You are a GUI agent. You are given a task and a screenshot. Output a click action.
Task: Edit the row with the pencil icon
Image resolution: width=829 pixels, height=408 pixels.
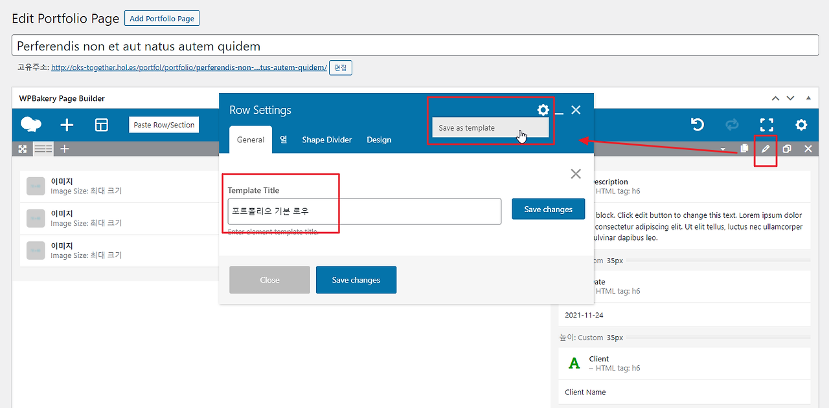click(x=766, y=149)
